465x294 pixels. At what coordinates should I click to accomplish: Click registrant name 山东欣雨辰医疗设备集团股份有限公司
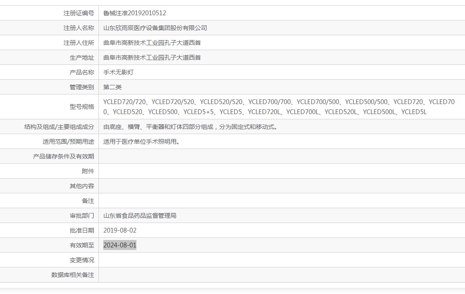(x=155, y=28)
